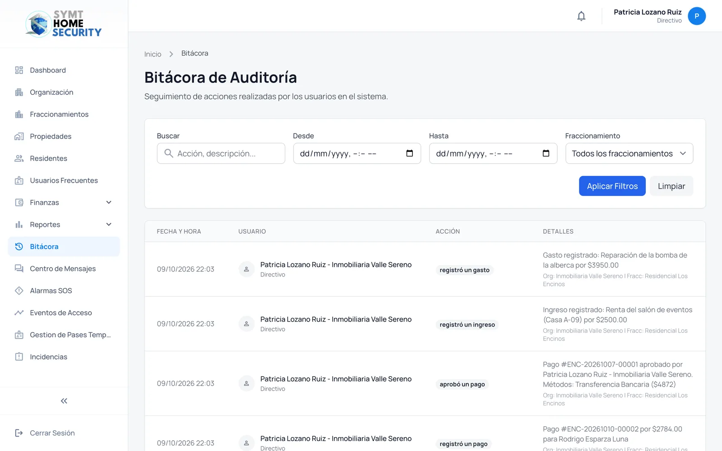Screen dimensions: 722x451
Task: Click the Dashboard grid icon
Action: [19, 70]
